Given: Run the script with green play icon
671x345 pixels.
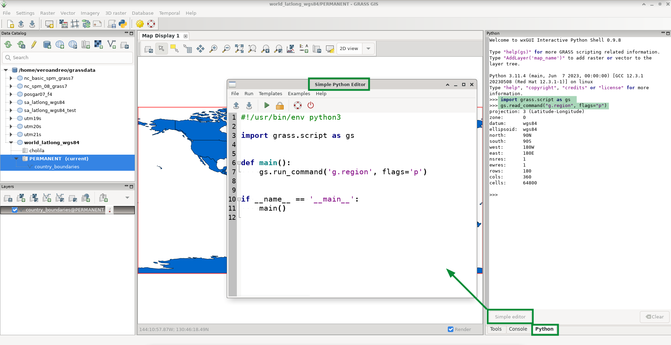Looking at the screenshot, I should pyautogui.click(x=267, y=105).
